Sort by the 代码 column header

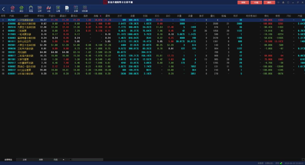tap(12, 16)
